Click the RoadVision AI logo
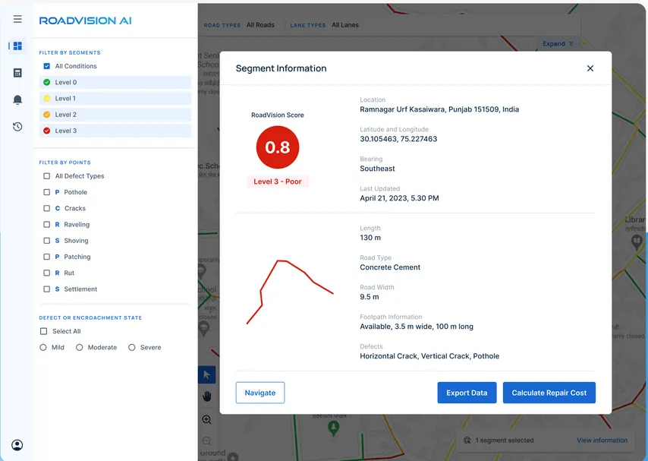 click(85, 21)
